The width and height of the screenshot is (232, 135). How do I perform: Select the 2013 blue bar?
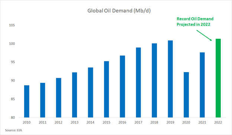point(75,95)
